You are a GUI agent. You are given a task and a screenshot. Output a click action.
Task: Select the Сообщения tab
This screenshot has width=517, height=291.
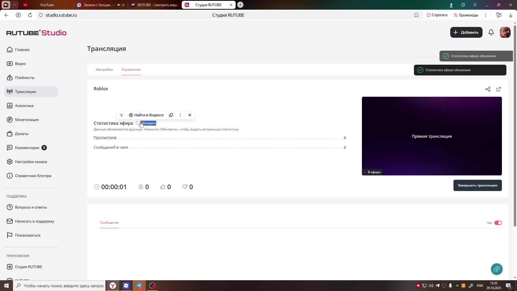pos(109,223)
